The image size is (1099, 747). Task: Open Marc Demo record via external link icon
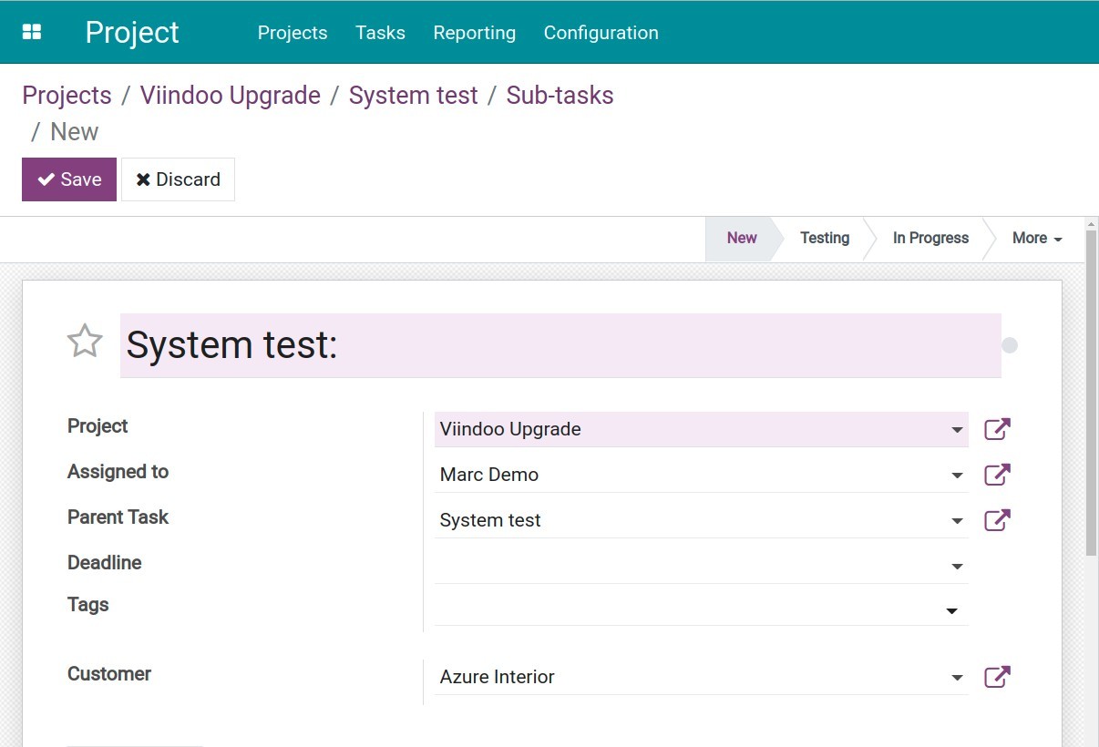[997, 475]
